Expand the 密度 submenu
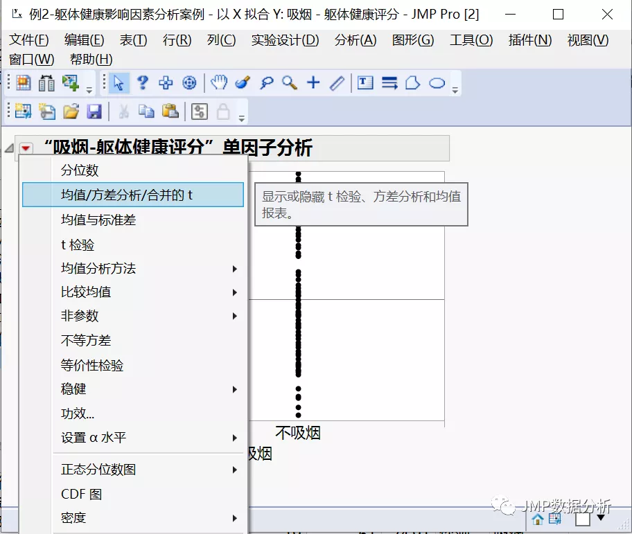 134,518
